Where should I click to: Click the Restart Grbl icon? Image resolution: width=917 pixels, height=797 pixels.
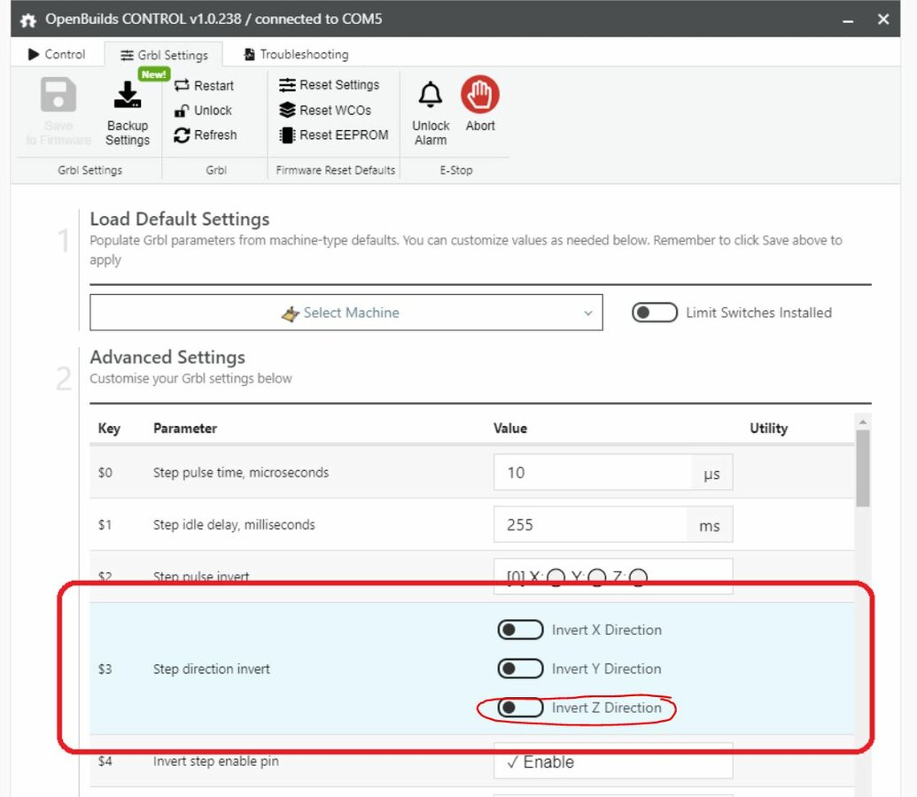[x=183, y=86]
